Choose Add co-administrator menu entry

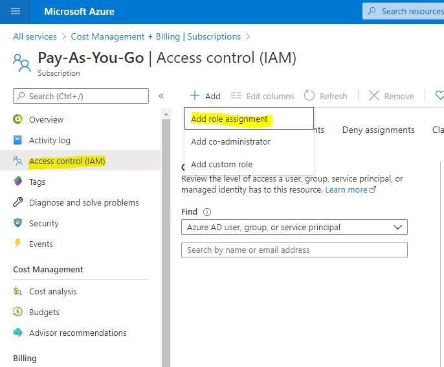tap(249, 141)
